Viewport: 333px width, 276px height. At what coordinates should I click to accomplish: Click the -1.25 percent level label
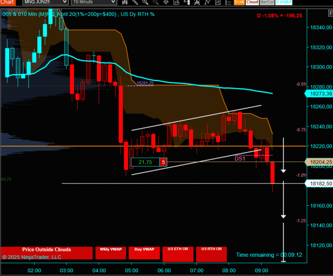coord(300,221)
